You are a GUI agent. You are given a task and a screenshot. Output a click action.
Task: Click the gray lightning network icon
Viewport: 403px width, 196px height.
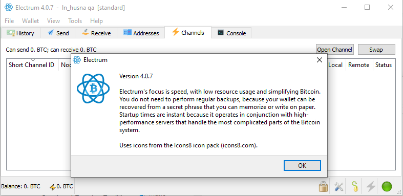(371, 186)
